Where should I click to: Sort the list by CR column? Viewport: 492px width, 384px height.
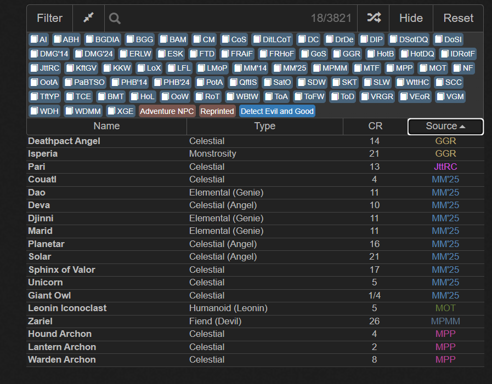(375, 126)
